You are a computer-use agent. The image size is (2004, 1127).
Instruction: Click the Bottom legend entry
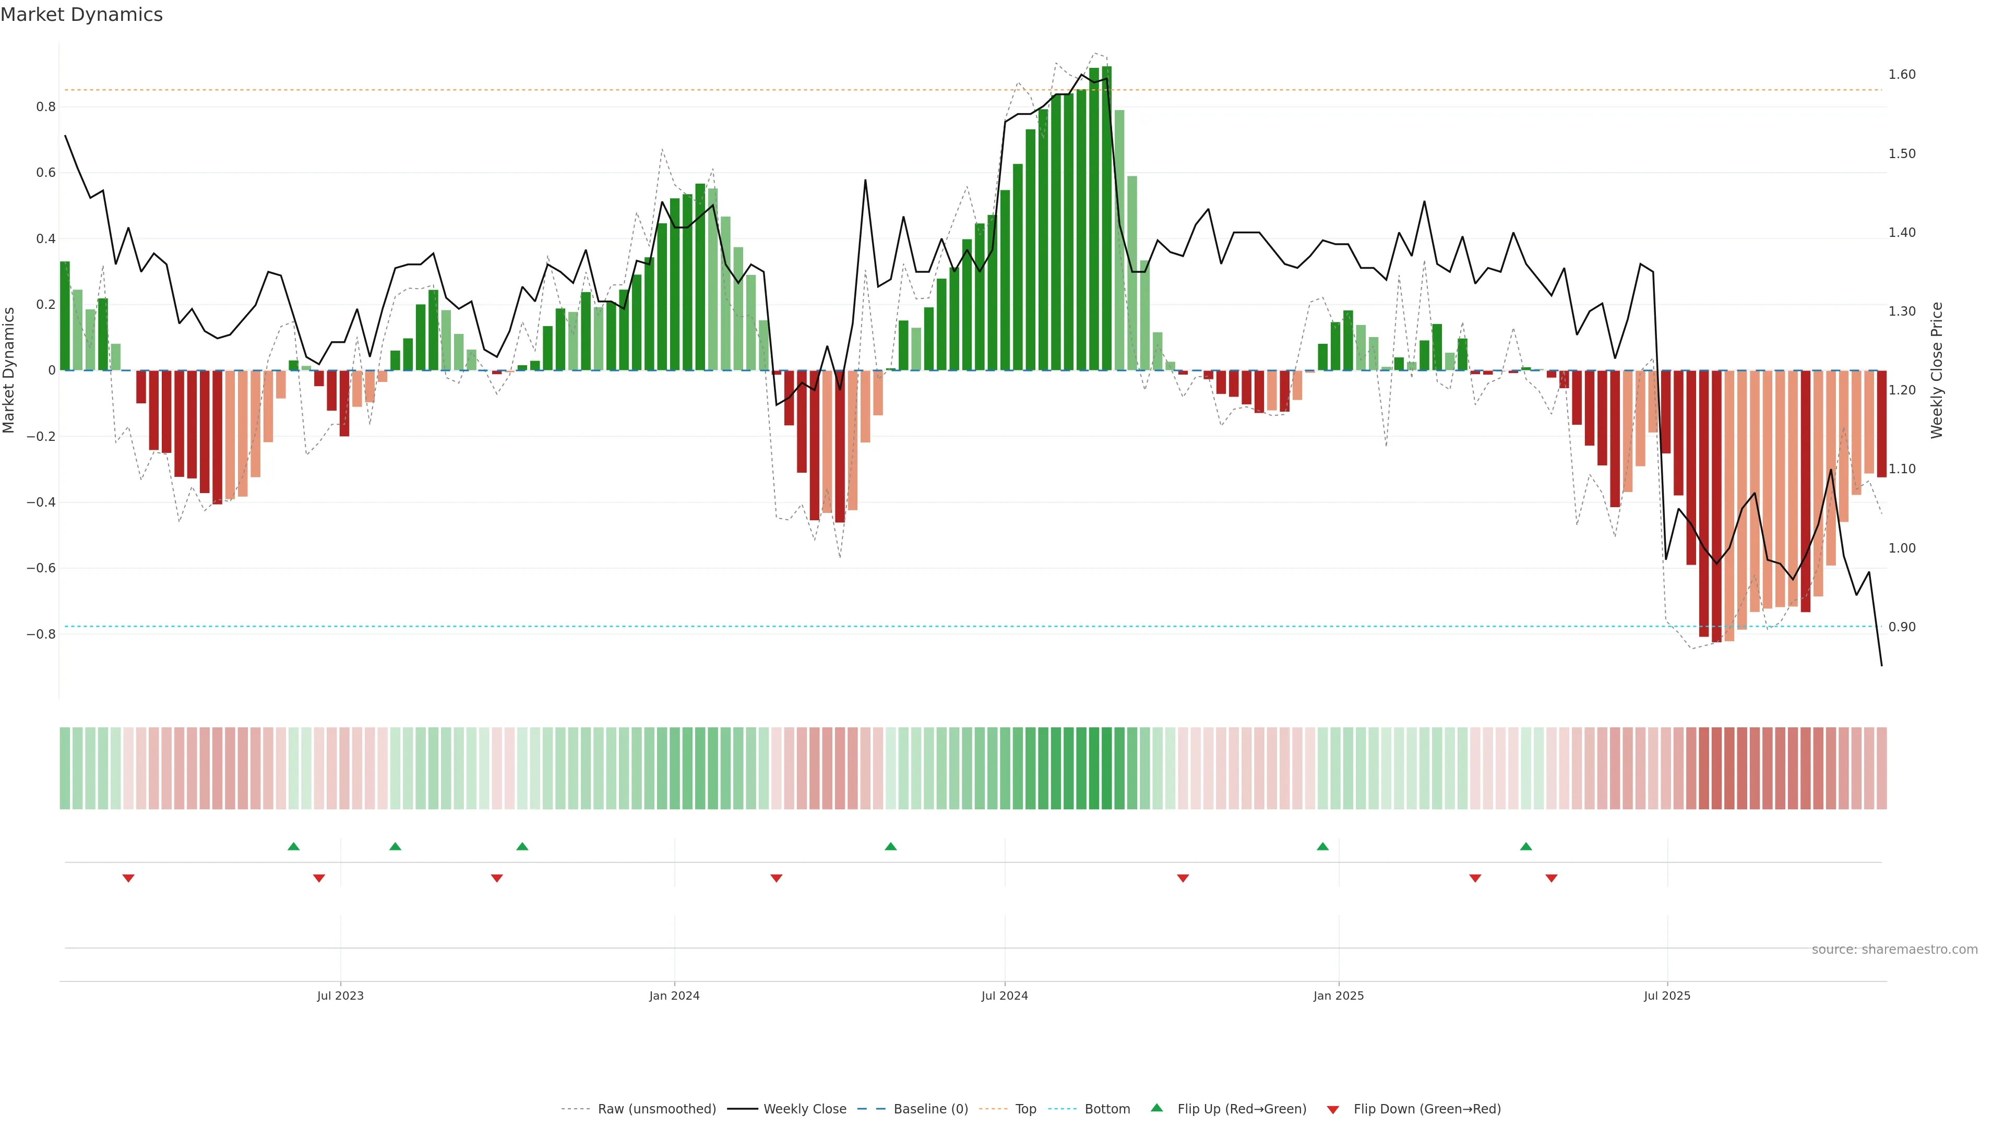pos(1107,1109)
